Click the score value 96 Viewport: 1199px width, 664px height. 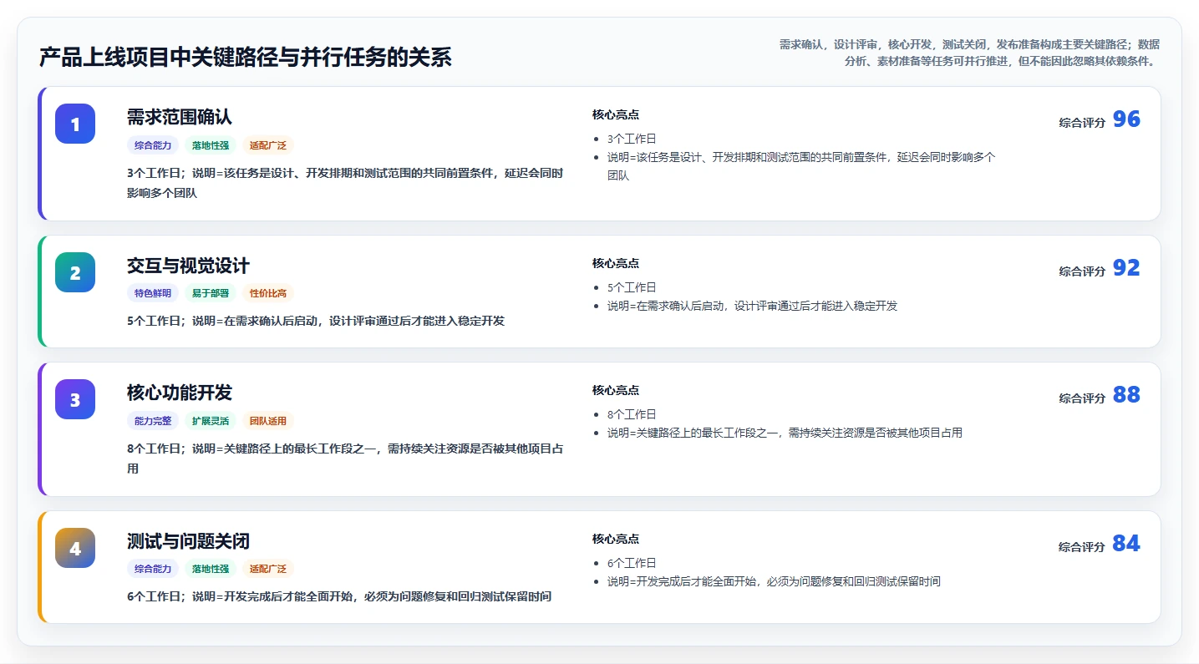pos(1126,119)
